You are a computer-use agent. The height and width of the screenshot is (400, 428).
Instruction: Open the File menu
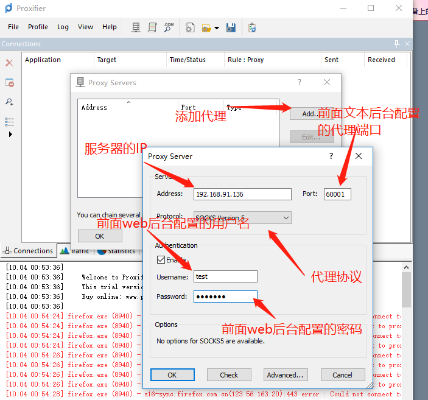(x=13, y=27)
